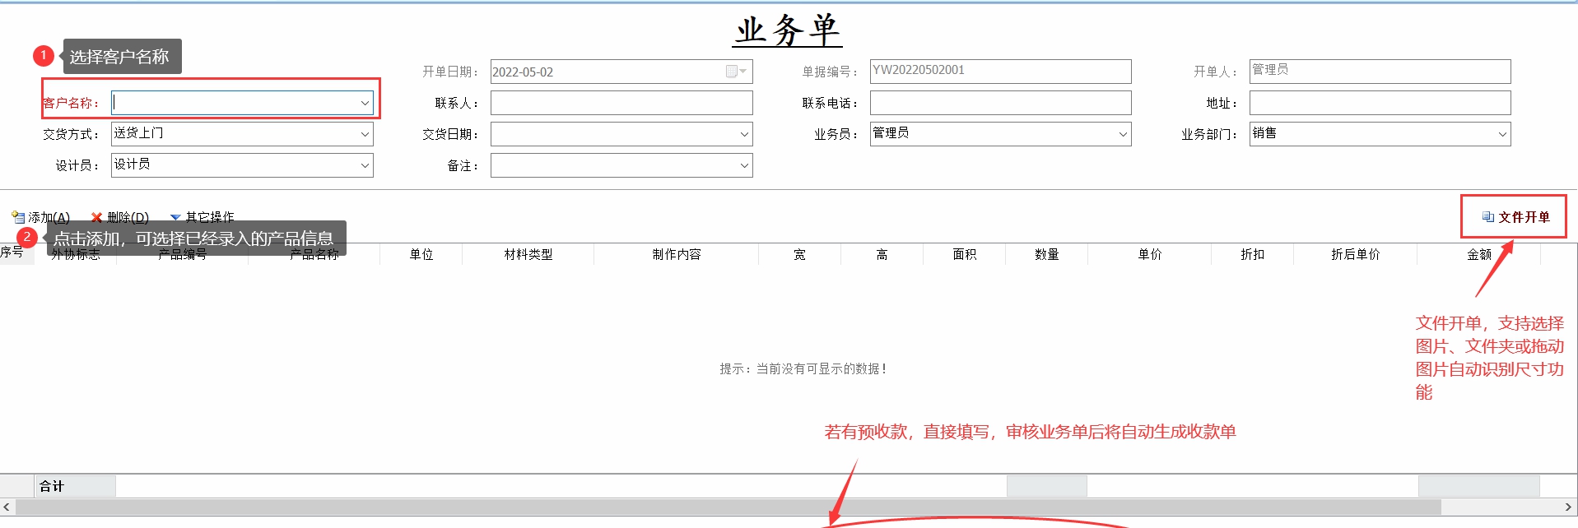
Task: Open the 其它操作 menu
Action: coord(202,217)
